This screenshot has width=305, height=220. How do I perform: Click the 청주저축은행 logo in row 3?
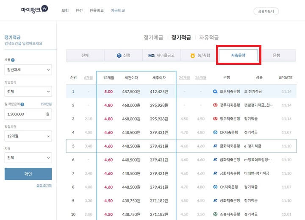215,119
